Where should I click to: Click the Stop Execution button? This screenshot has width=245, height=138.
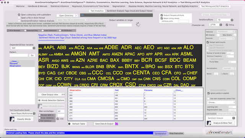pyautogui.click(x=176, y=133)
